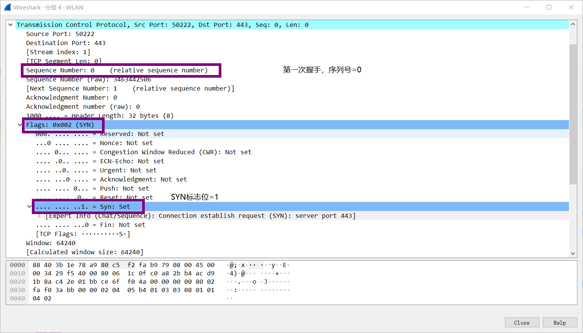Click ASCII column of hex row 0020
Screen dimensions: 583x333
click(x=258, y=282)
